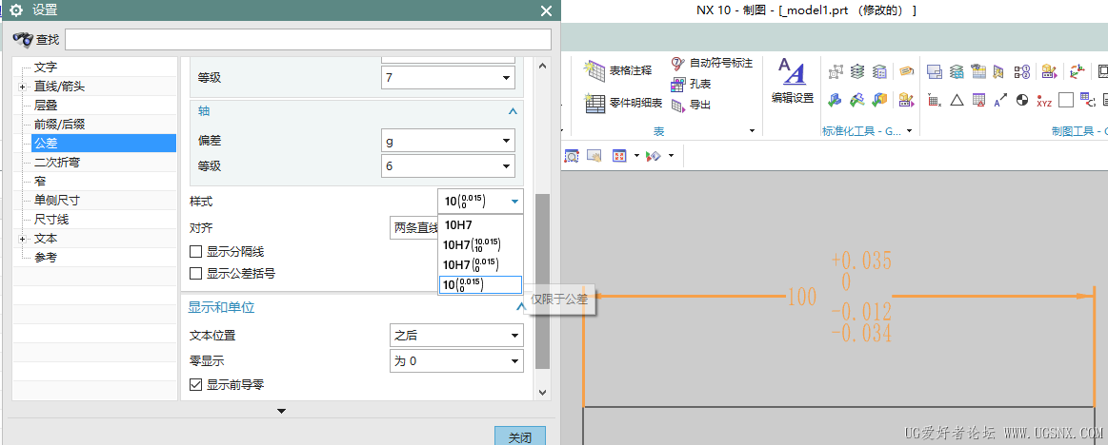
Task: Click the table with red triangle icon
Action: [x=978, y=100]
